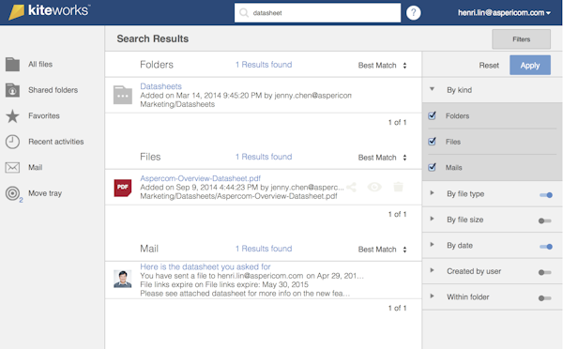Open Folders Best Match sort dropdown

383,66
